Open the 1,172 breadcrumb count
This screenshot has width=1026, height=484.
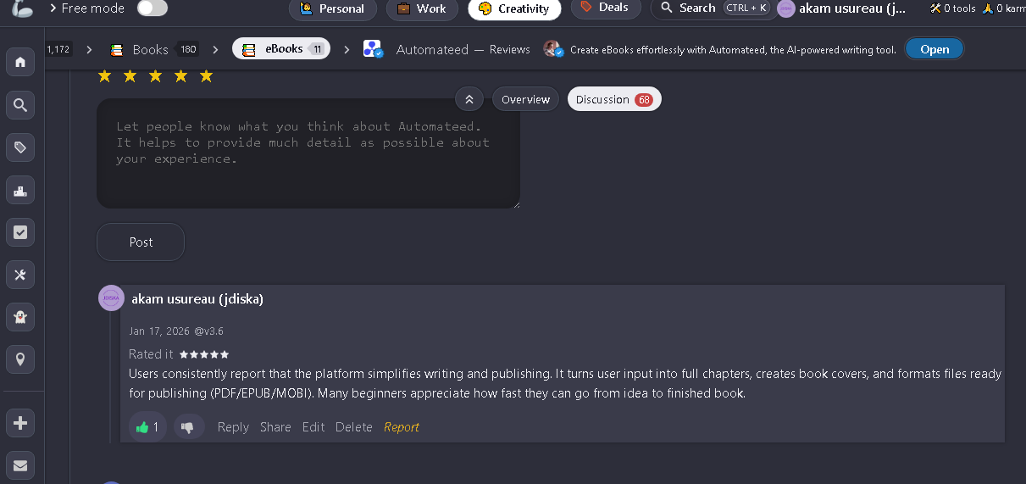pyautogui.click(x=58, y=49)
